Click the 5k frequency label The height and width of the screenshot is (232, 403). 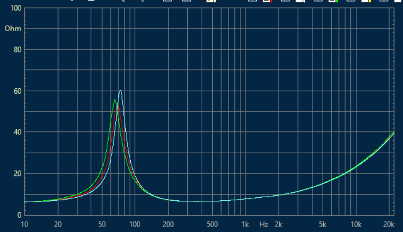323,225
